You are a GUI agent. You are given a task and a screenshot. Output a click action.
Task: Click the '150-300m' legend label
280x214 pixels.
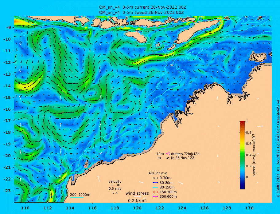pos(168,192)
